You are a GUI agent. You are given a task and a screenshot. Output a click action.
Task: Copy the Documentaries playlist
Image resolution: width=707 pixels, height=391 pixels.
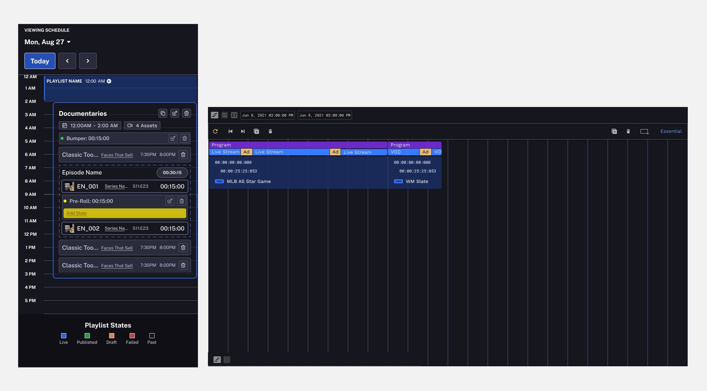pos(163,113)
